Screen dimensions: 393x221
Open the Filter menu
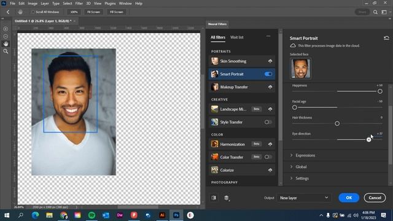pyautogui.click(x=79, y=4)
